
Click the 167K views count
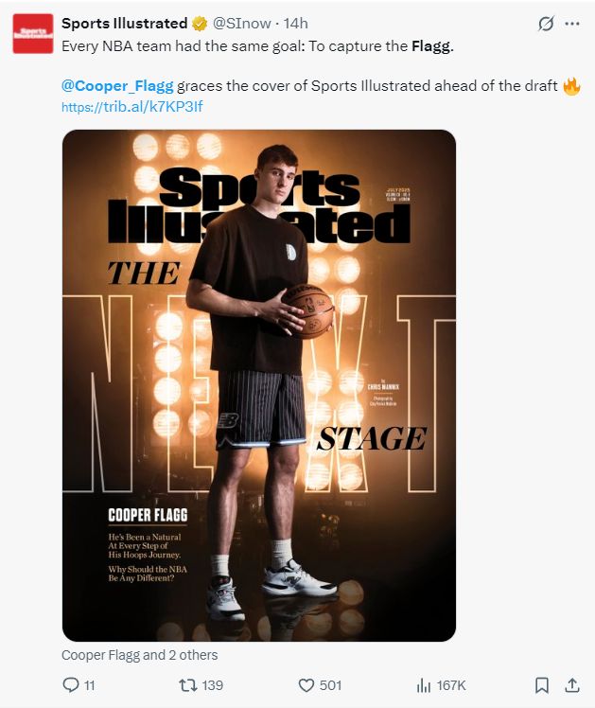click(x=451, y=685)
